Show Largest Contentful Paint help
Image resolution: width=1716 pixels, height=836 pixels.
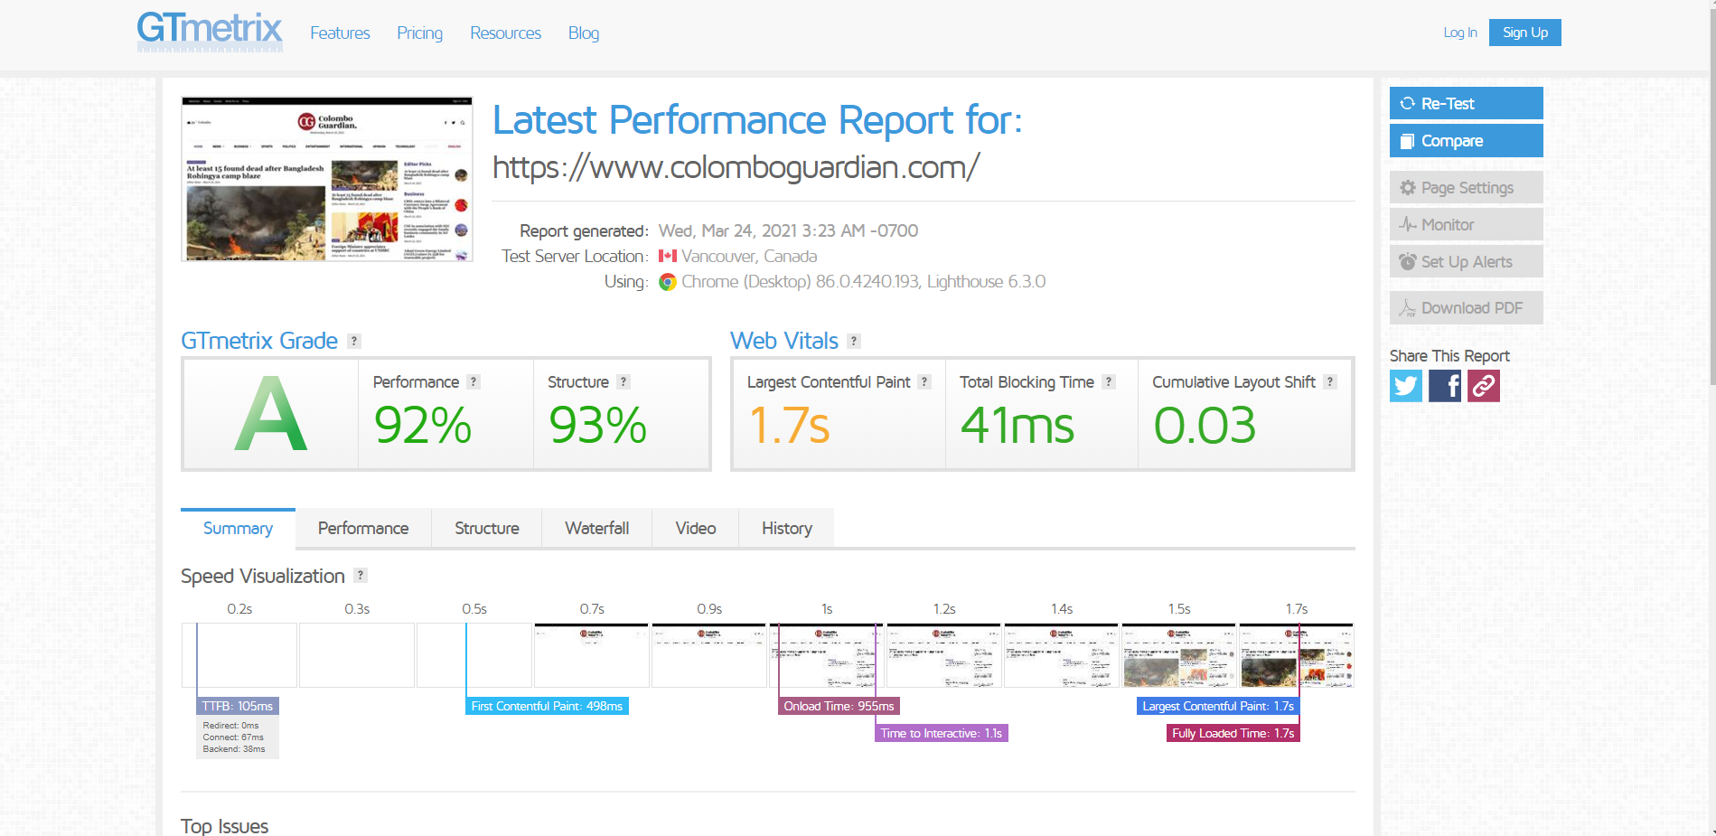point(924,382)
